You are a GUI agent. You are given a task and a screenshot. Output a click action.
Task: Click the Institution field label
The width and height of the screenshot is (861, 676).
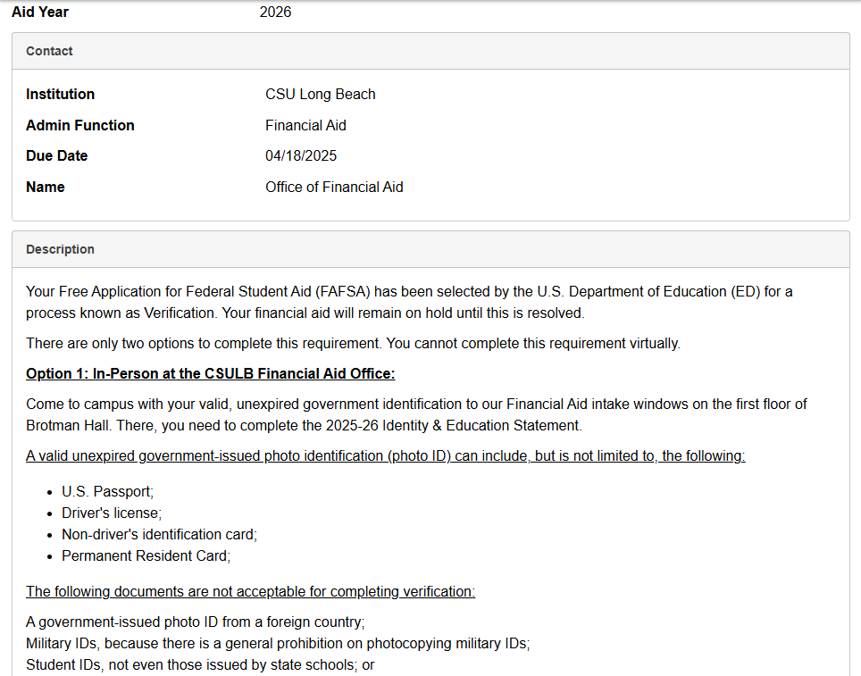coord(60,94)
